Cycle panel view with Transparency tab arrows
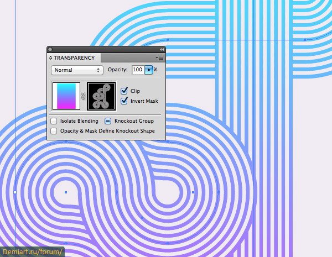The height and width of the screenshot is (257, 332). click(50, 57)
